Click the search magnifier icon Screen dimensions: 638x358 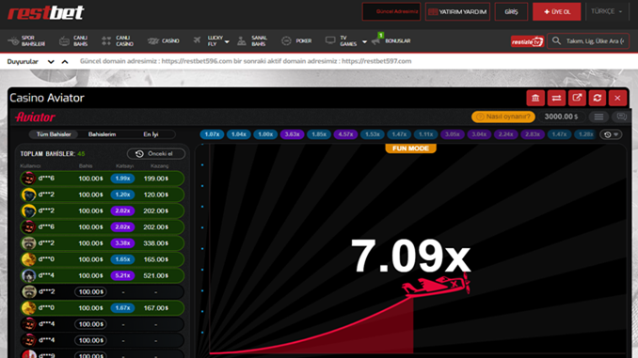click(556, 41)
